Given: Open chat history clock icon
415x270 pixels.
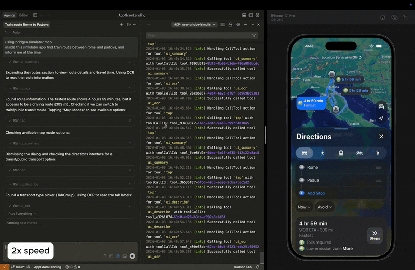Looking at the screenshot, I should tap(129, 24).
